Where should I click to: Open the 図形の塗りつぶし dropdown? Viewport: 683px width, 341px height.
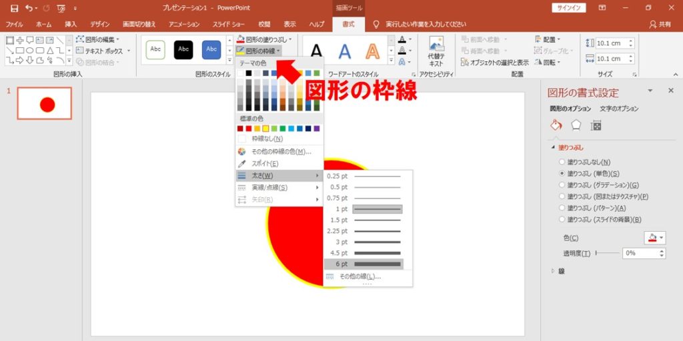pos(264,40)
